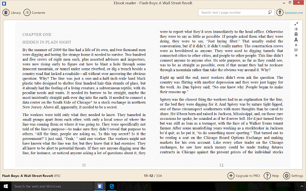Screen dimensions: 306x191
Task: Show table of contents from the sidebar list icon
Action: pos(296,29)
